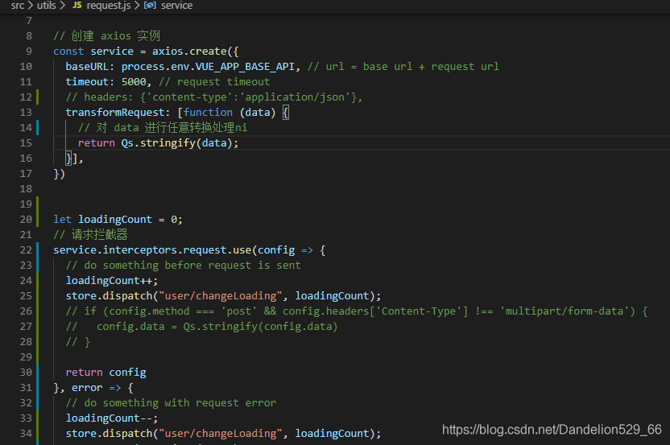The width and height of the screenshot is (670, 445).
Task: Click line number 22 in the gutter
Action: coord(26,250)
